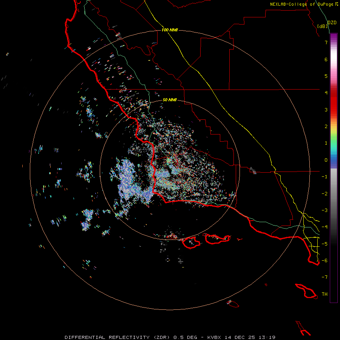Image resolution: width=340 pixels, height=340 pixels.
Task: Select the 4 value on the color scale
Action: [x=326, y=93]
